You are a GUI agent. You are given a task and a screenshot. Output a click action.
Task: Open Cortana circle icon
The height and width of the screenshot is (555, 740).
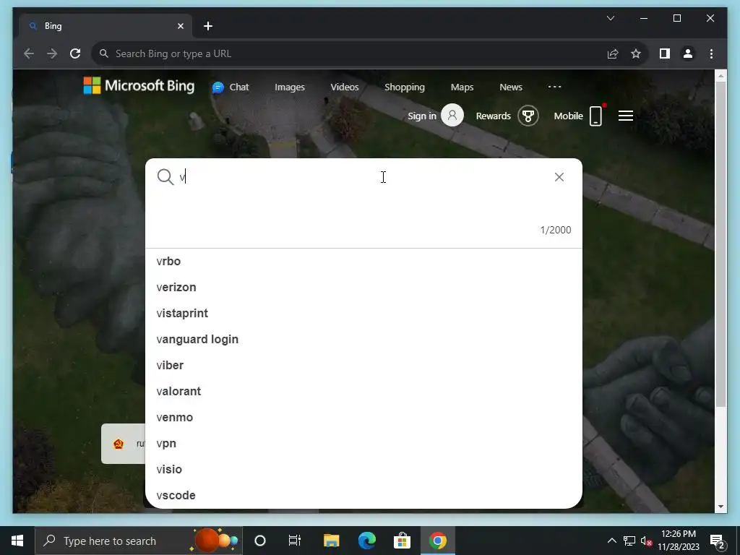[259, 541]
